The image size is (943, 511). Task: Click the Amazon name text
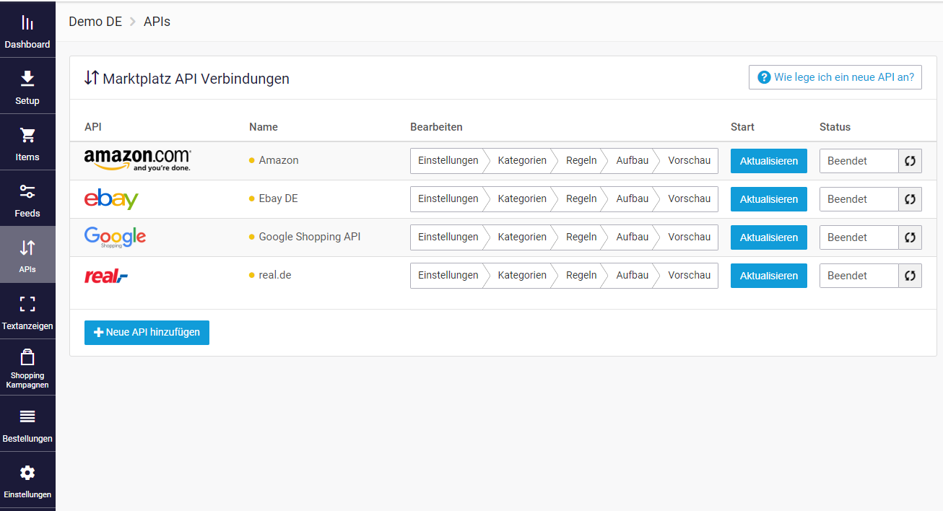pyautogui.click(x=279, y=160)
